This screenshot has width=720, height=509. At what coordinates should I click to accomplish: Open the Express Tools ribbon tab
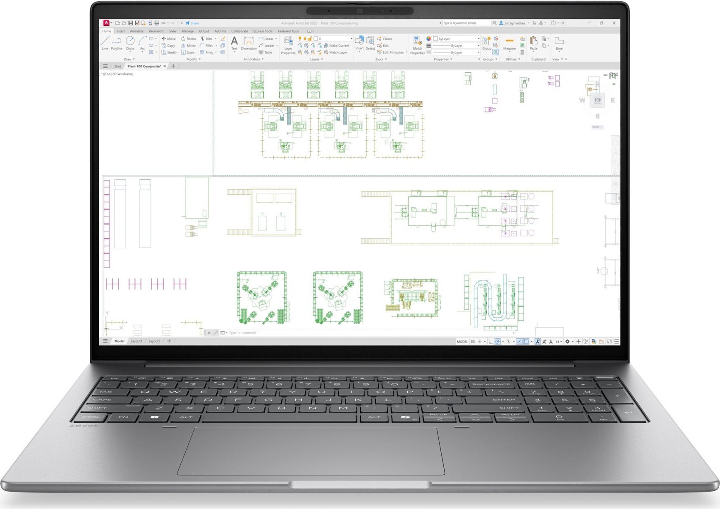[x=263, y=31]
